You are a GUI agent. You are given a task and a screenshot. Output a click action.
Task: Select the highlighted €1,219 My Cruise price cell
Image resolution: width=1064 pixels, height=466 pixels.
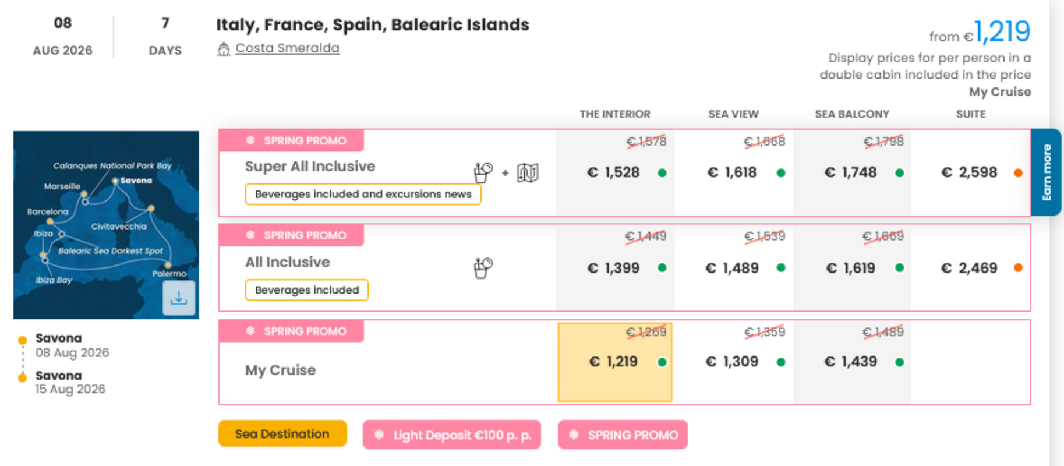tap(614, 361)
